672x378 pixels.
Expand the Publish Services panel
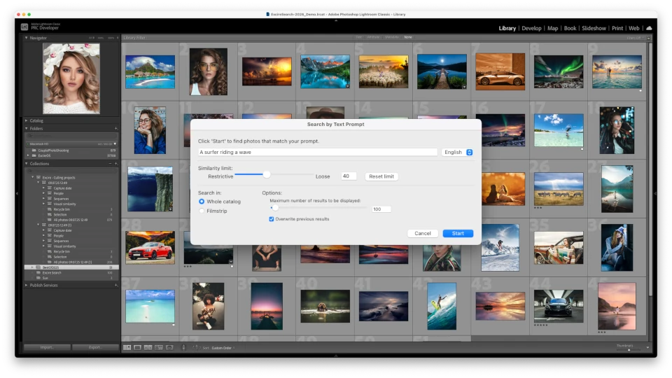tap(27, 285)
